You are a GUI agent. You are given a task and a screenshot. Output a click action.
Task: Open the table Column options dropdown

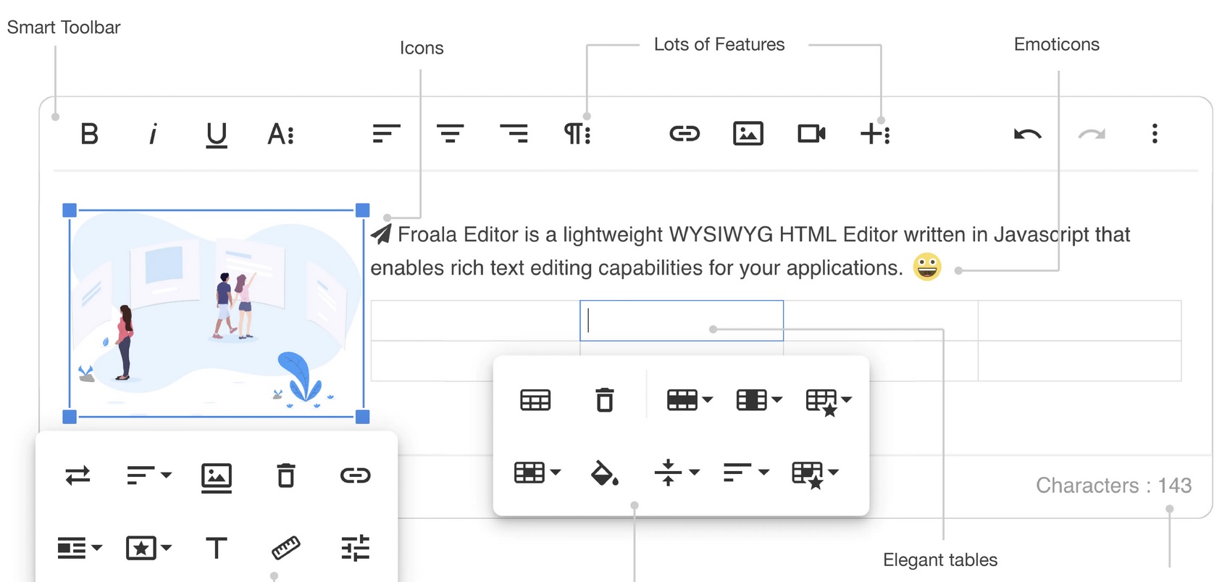(758, 400)
